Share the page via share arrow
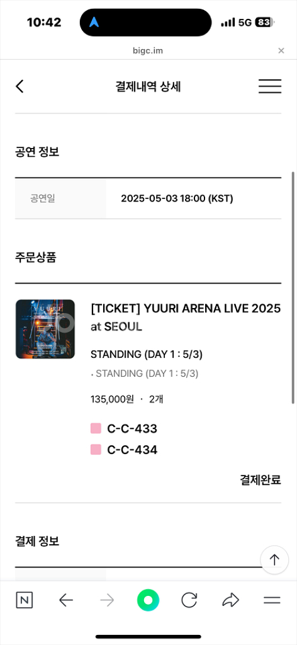The width and height of the screenshot is (297, 645). (x=230, y=600)
